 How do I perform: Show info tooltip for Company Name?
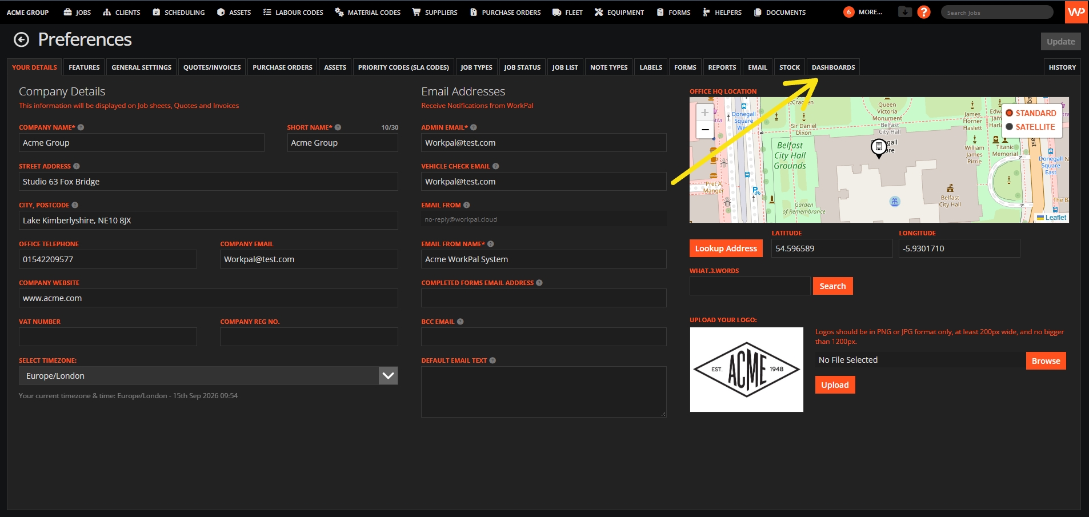pos(81,127)
